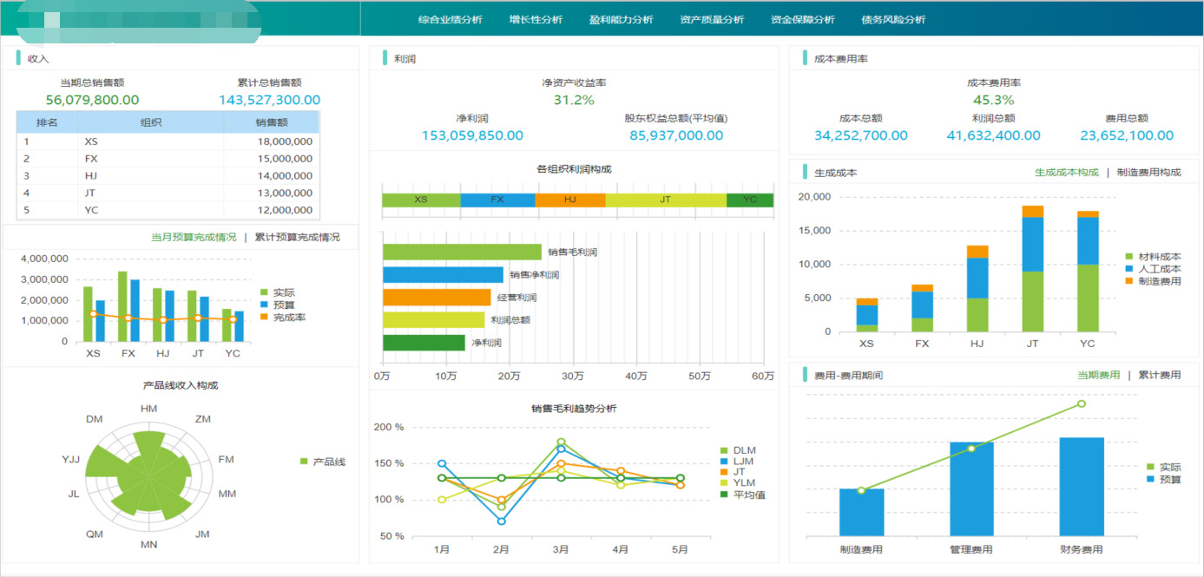Click the 平均值 legend icon

click(x=724, y=495)
